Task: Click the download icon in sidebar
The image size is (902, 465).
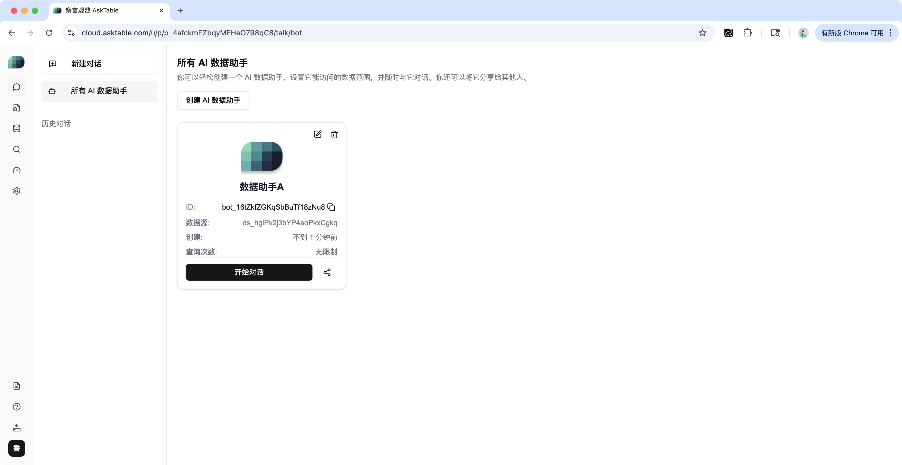Action: click(16, 428)
